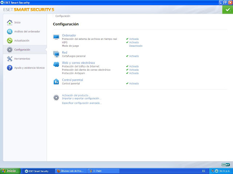Screen dimensions: 233x174
Task: Toggle Cortafuegos personal Activado status
Action: pyautogui.click(x=134, y=56)
